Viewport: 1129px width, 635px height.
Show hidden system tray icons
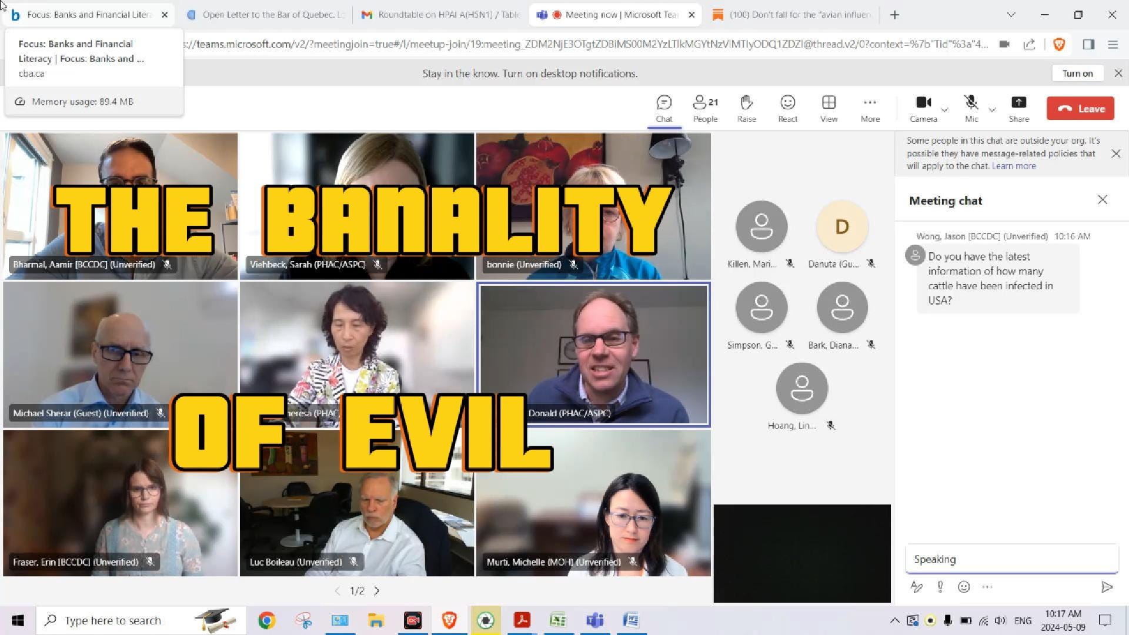894,620
